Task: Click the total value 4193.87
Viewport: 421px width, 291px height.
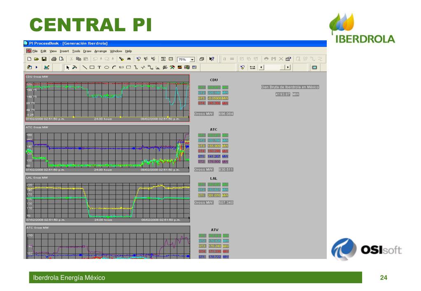Action: click(x=283, y=94)
